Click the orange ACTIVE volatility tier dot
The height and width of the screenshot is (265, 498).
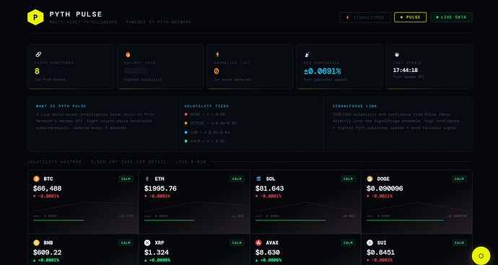185,123
